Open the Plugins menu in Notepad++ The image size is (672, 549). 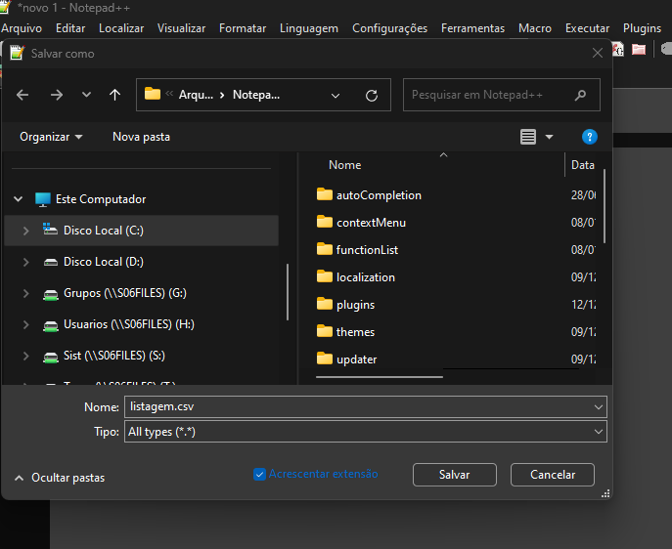pyautogui.click(x=642, y=28)
